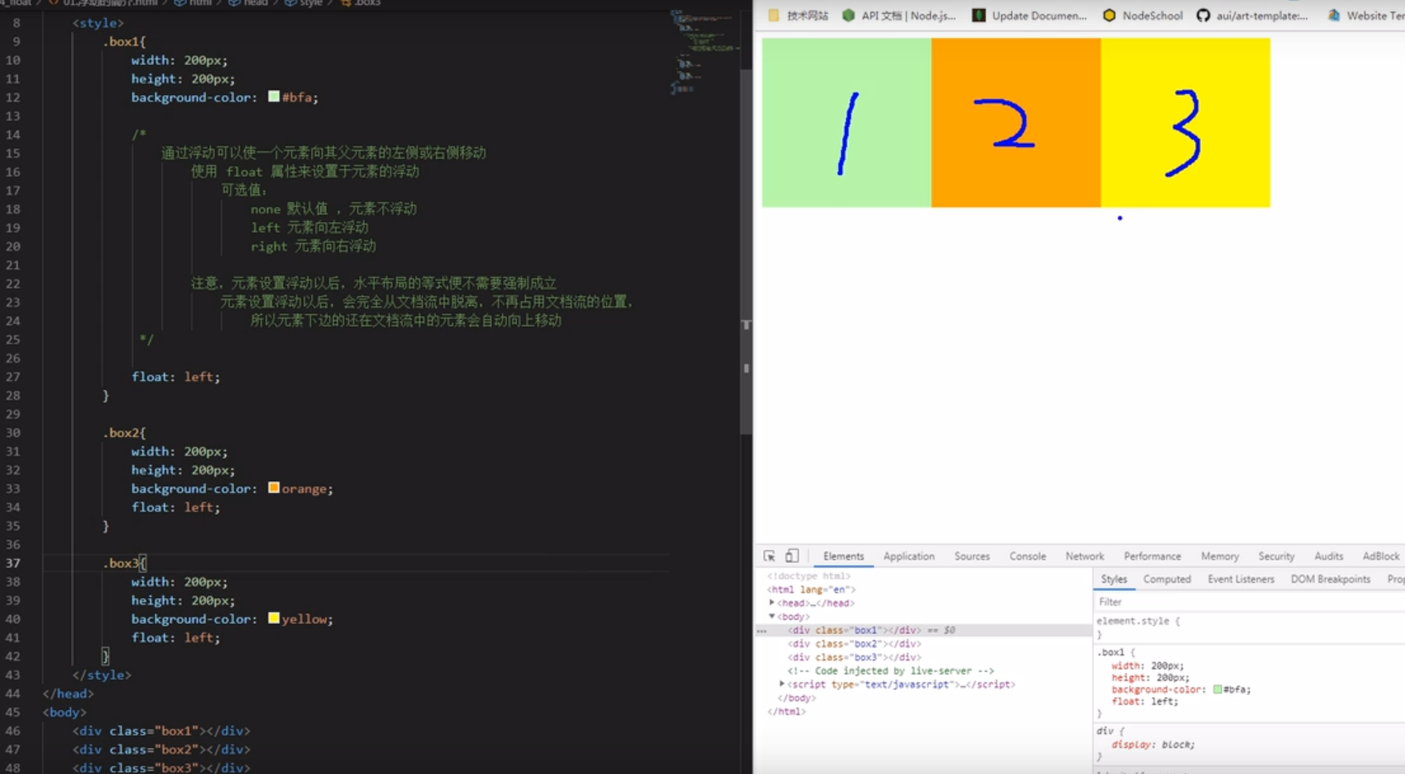The image size is (1405, 774).
Task: Open the Audits tab
Action: (1329, 556)
